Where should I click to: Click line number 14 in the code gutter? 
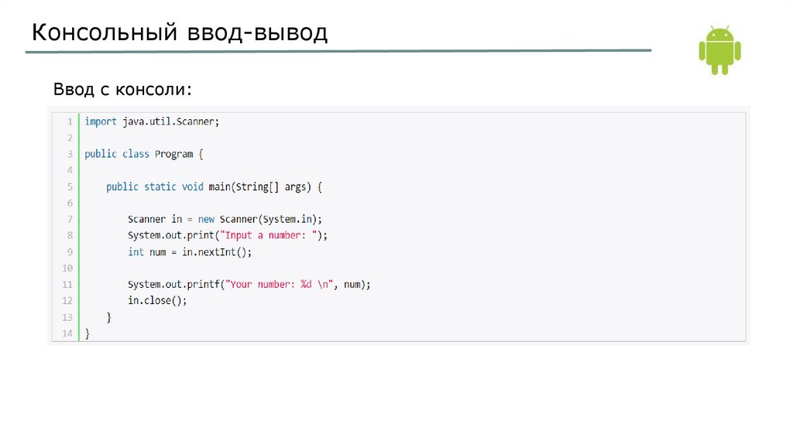tap(67, 333)
